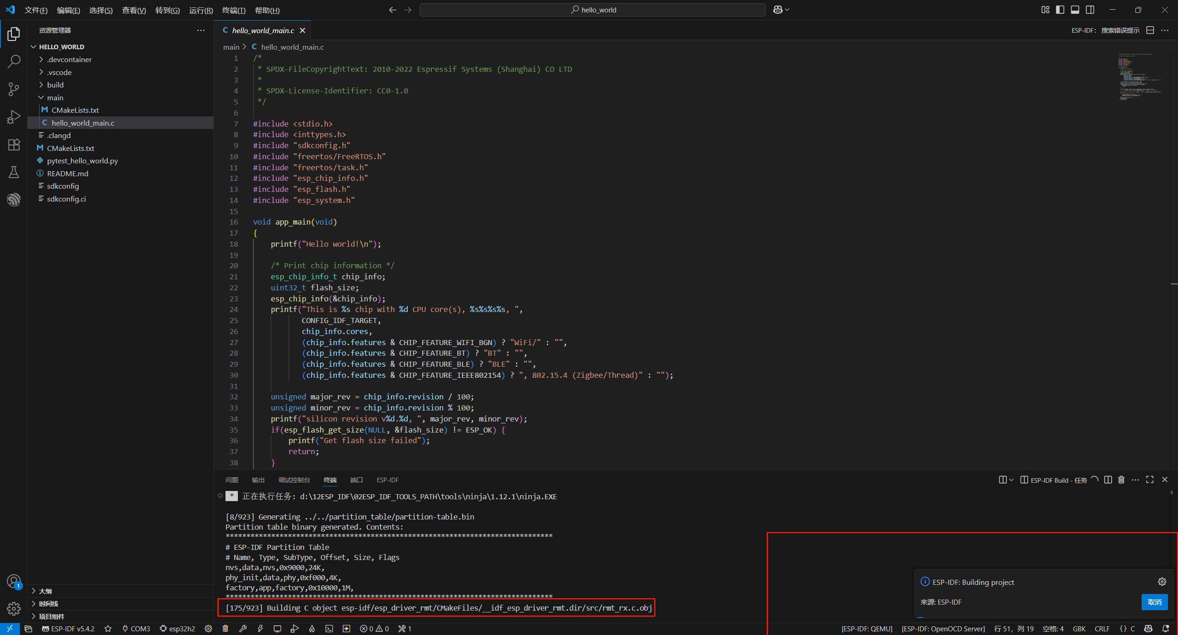Open the Espressif ESP-IDF explorer in the activity bar
The height and width of the screenshot is (635, 1178).
[x=14, y=199]
